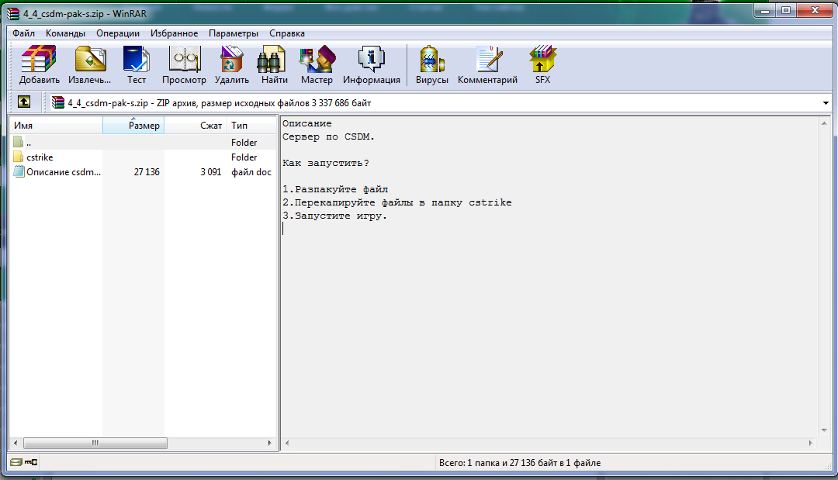Open the Комментарий (Comment) tool
The height and width of the screenshot is (480, 838).
pos(487,64)
